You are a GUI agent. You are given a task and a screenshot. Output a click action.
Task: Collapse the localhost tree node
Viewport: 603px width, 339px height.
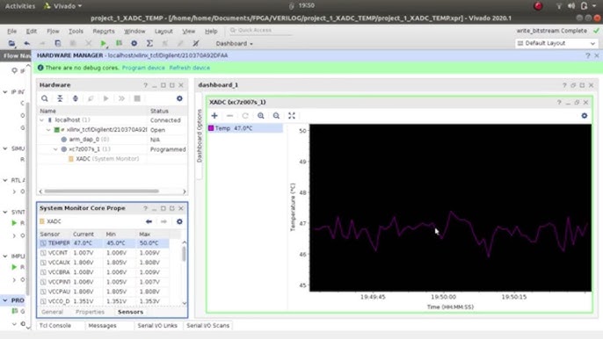click(41, 120)
